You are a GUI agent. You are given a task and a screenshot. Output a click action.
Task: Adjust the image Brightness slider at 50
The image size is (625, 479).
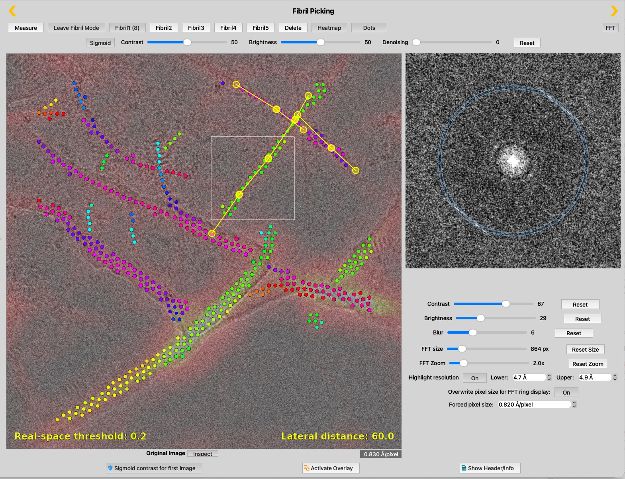tap(320, 42)
